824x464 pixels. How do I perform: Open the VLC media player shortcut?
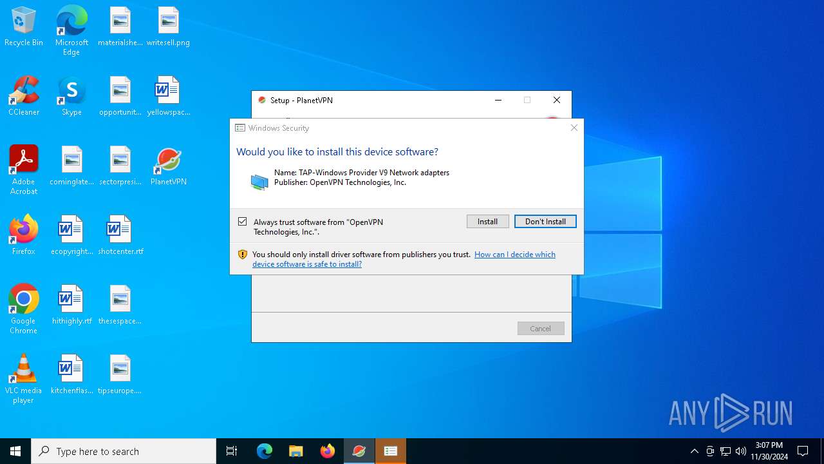tap(24, 379)
